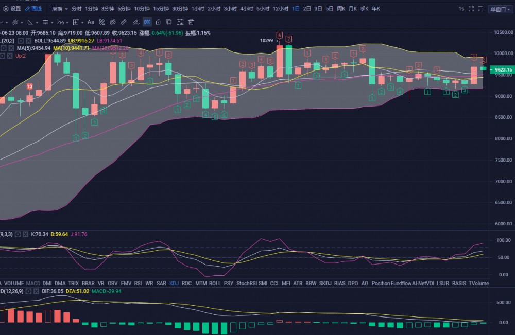
Task: Toggle the highlighted magnet snap tool
Action: [147, 22]
